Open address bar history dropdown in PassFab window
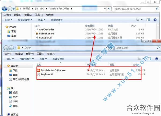This screenshot has height=116, width=161. click(x=105, y=9)
